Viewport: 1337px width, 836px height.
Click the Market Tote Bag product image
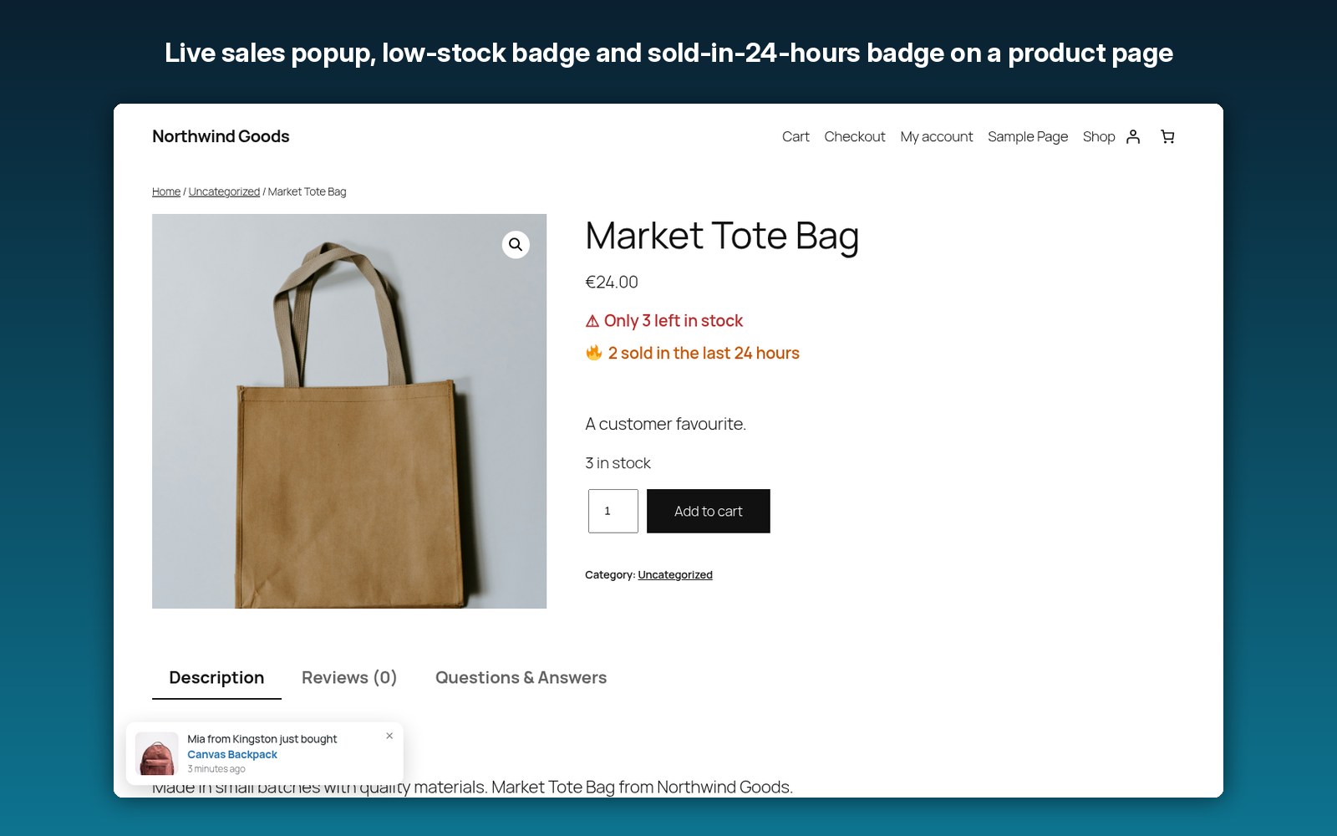coord(349,411)
